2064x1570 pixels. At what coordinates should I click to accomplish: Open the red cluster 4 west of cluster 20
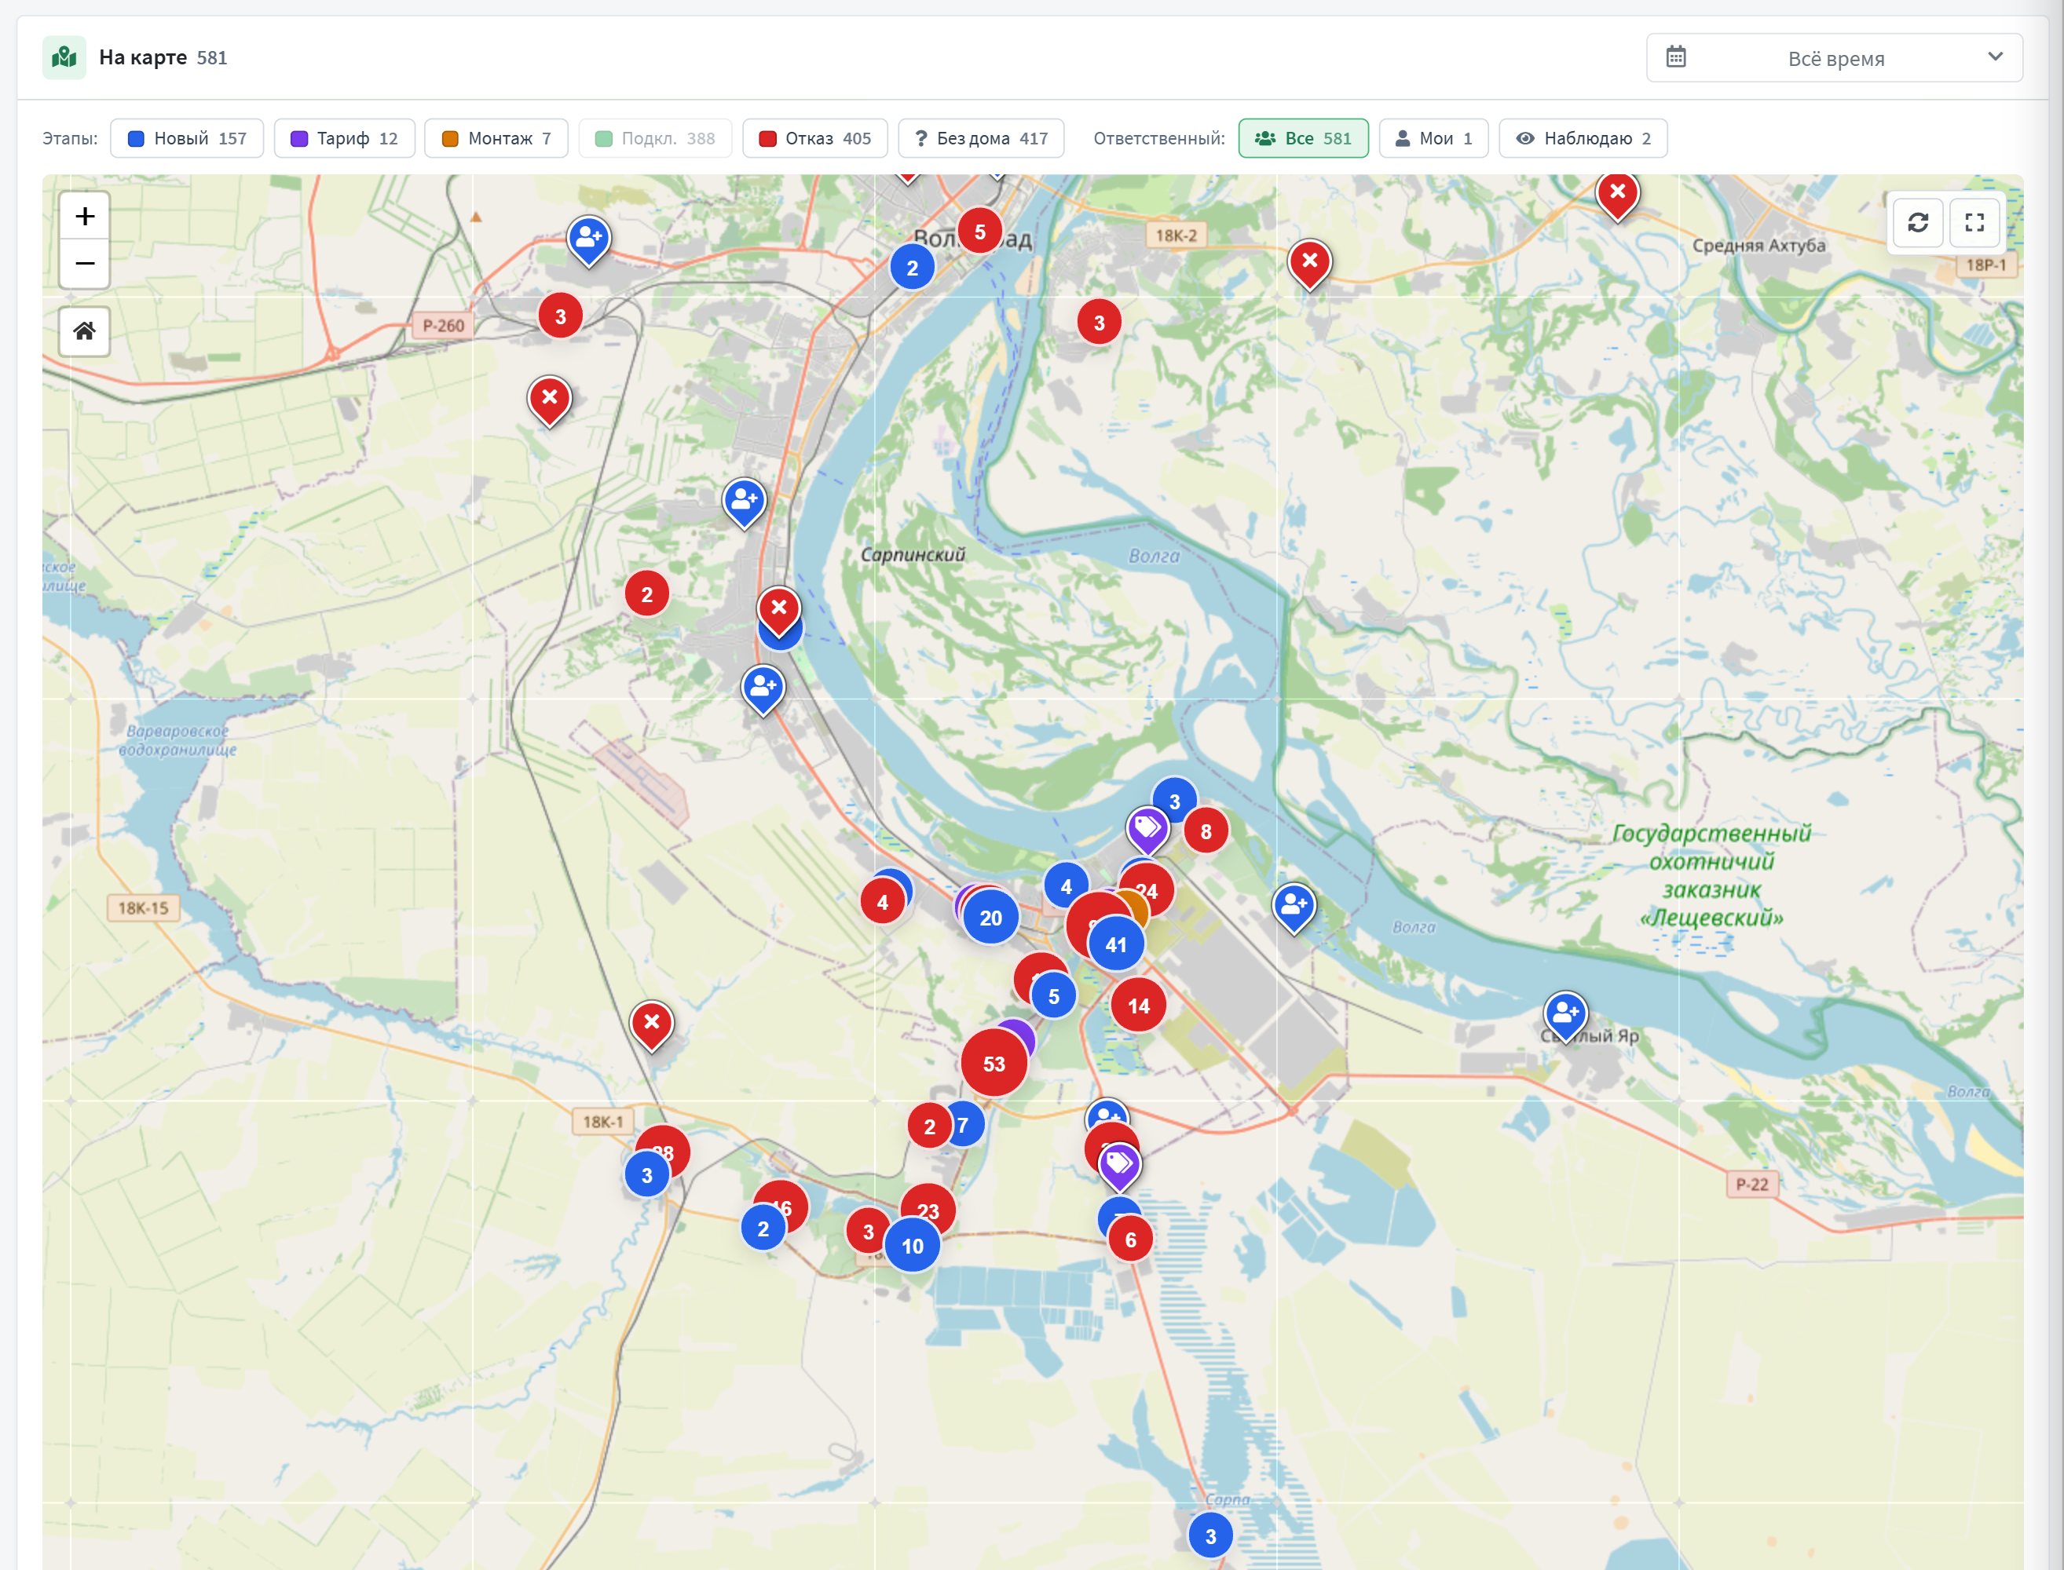click(883, 902)
